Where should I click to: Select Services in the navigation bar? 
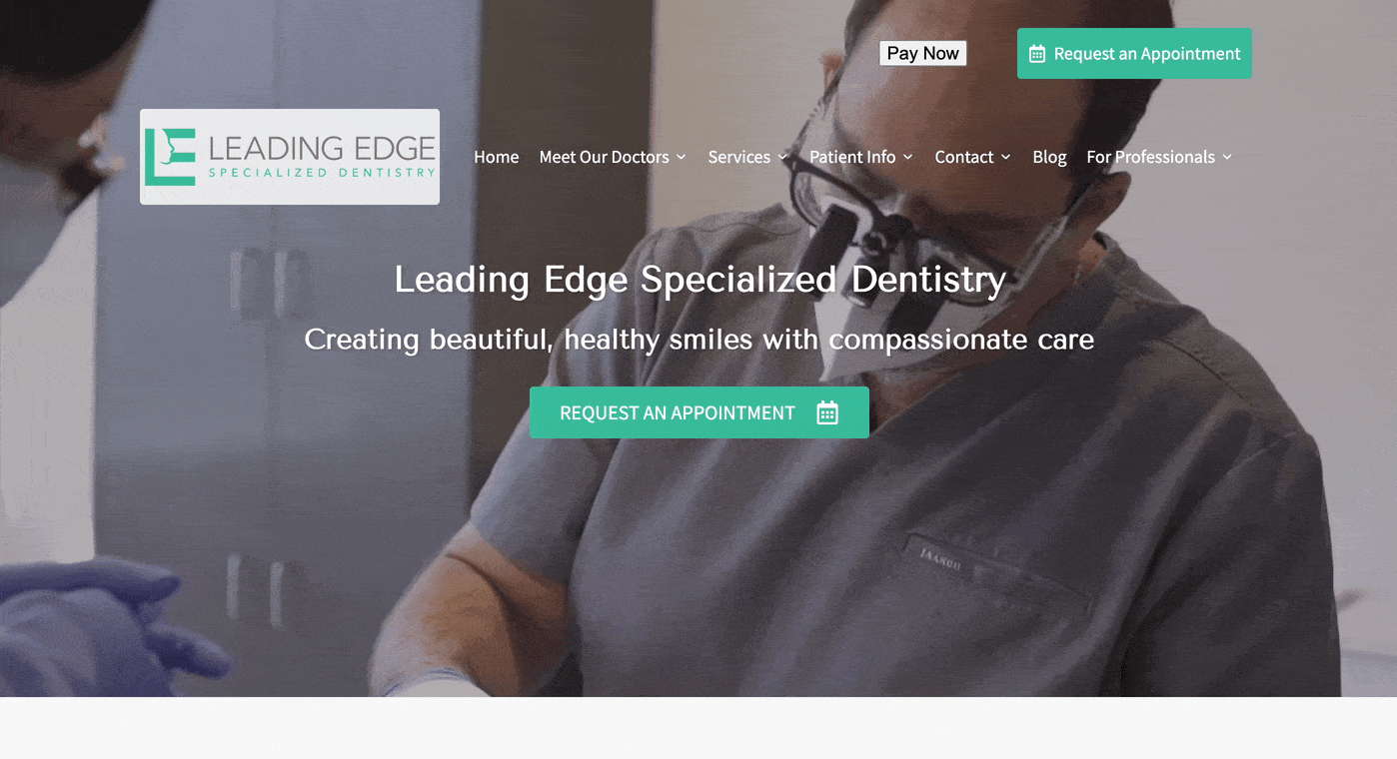point(738,157)
